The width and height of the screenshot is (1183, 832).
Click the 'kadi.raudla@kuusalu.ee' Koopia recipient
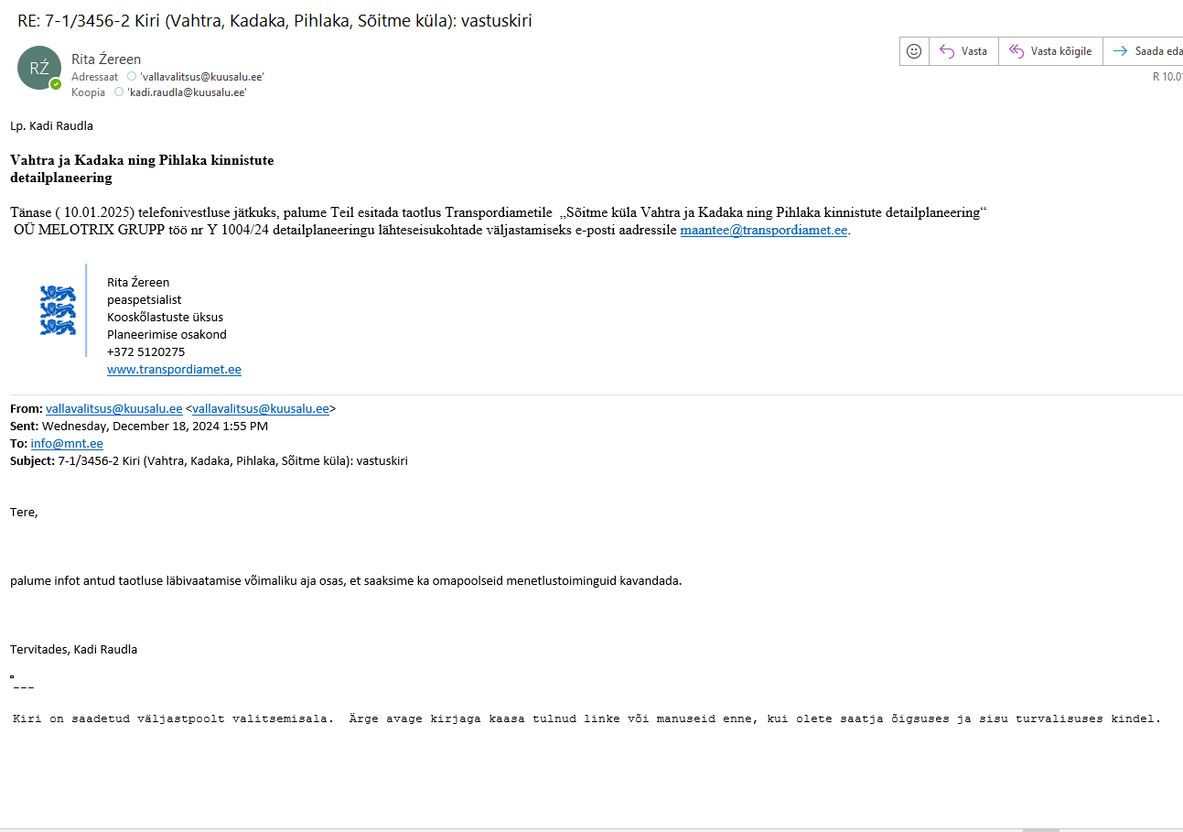pos(187,92)
